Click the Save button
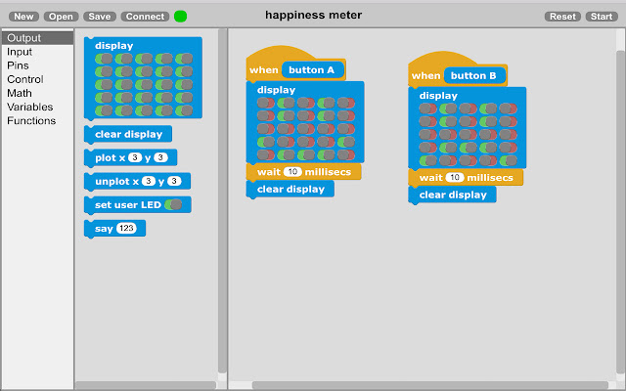The height and width of the screenshot is (391, 626). (x=100, y=17)
